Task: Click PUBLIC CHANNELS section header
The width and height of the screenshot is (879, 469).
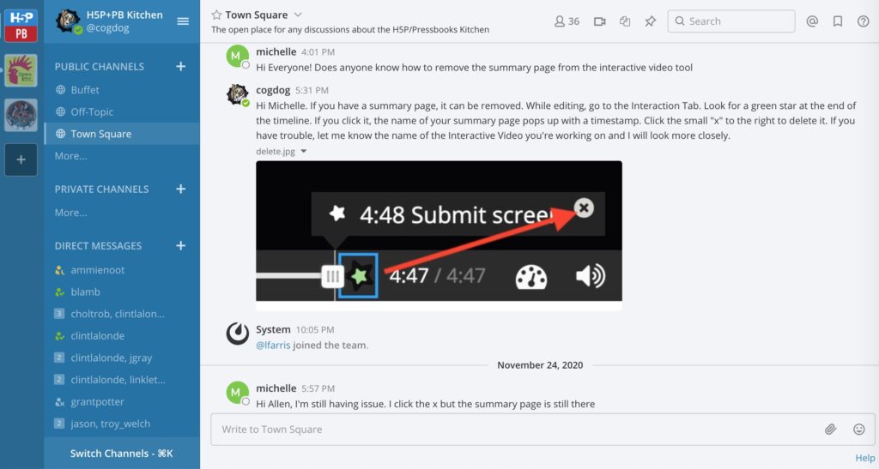Action: [x=100, y=67]
